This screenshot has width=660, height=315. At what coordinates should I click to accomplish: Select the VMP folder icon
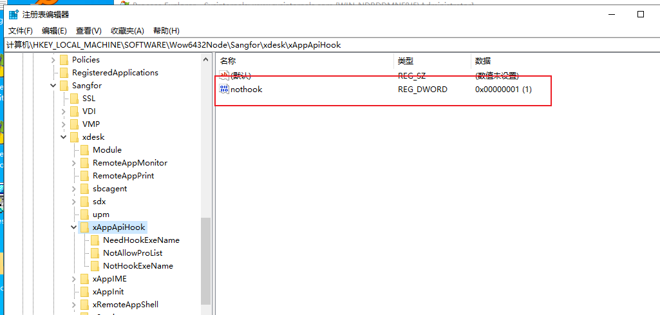[74, 124]
